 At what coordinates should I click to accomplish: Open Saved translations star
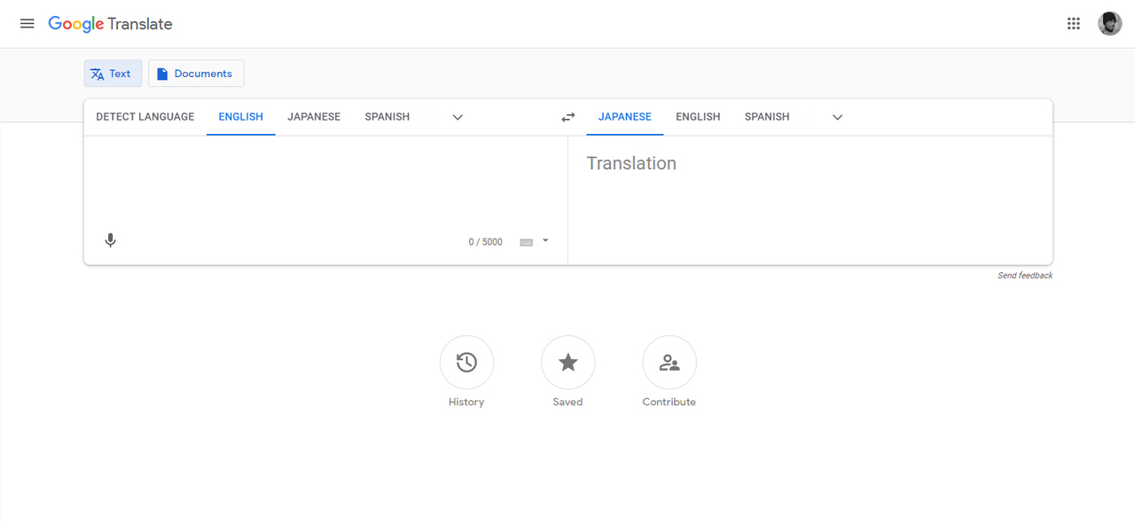[x=568, y=363]
